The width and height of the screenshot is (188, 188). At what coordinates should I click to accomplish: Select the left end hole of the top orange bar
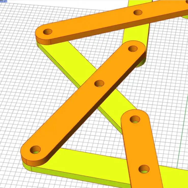[47, 32]
